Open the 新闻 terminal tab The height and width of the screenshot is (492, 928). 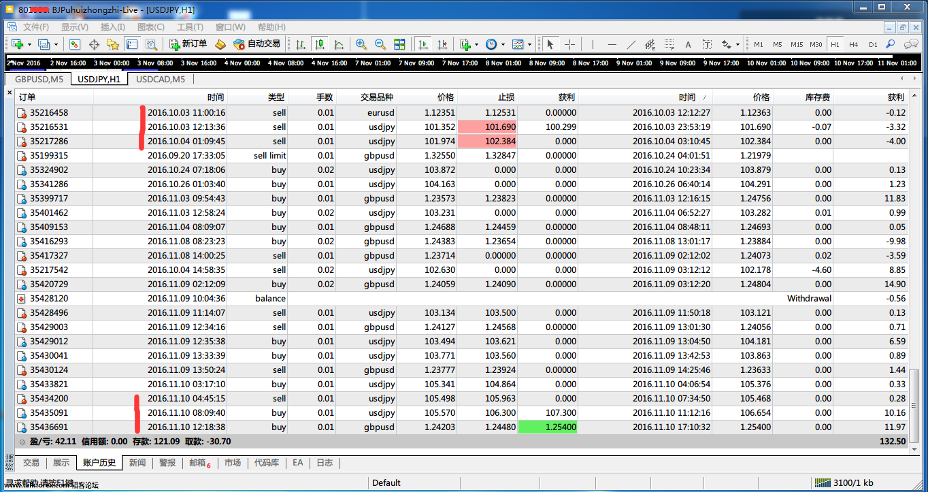click(x=137, y=463)
